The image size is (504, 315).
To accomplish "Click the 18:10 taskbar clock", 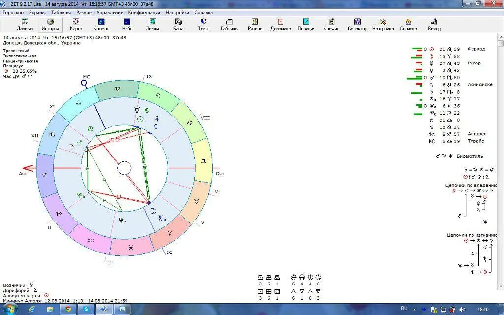I will [x=483, y=310].
